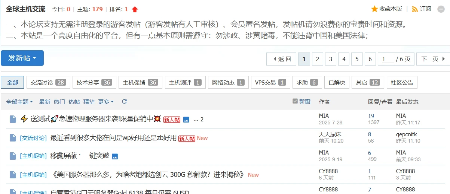Filter threads by 热门
This screenshot has width=450, height=194.
[x=59, y=102]
